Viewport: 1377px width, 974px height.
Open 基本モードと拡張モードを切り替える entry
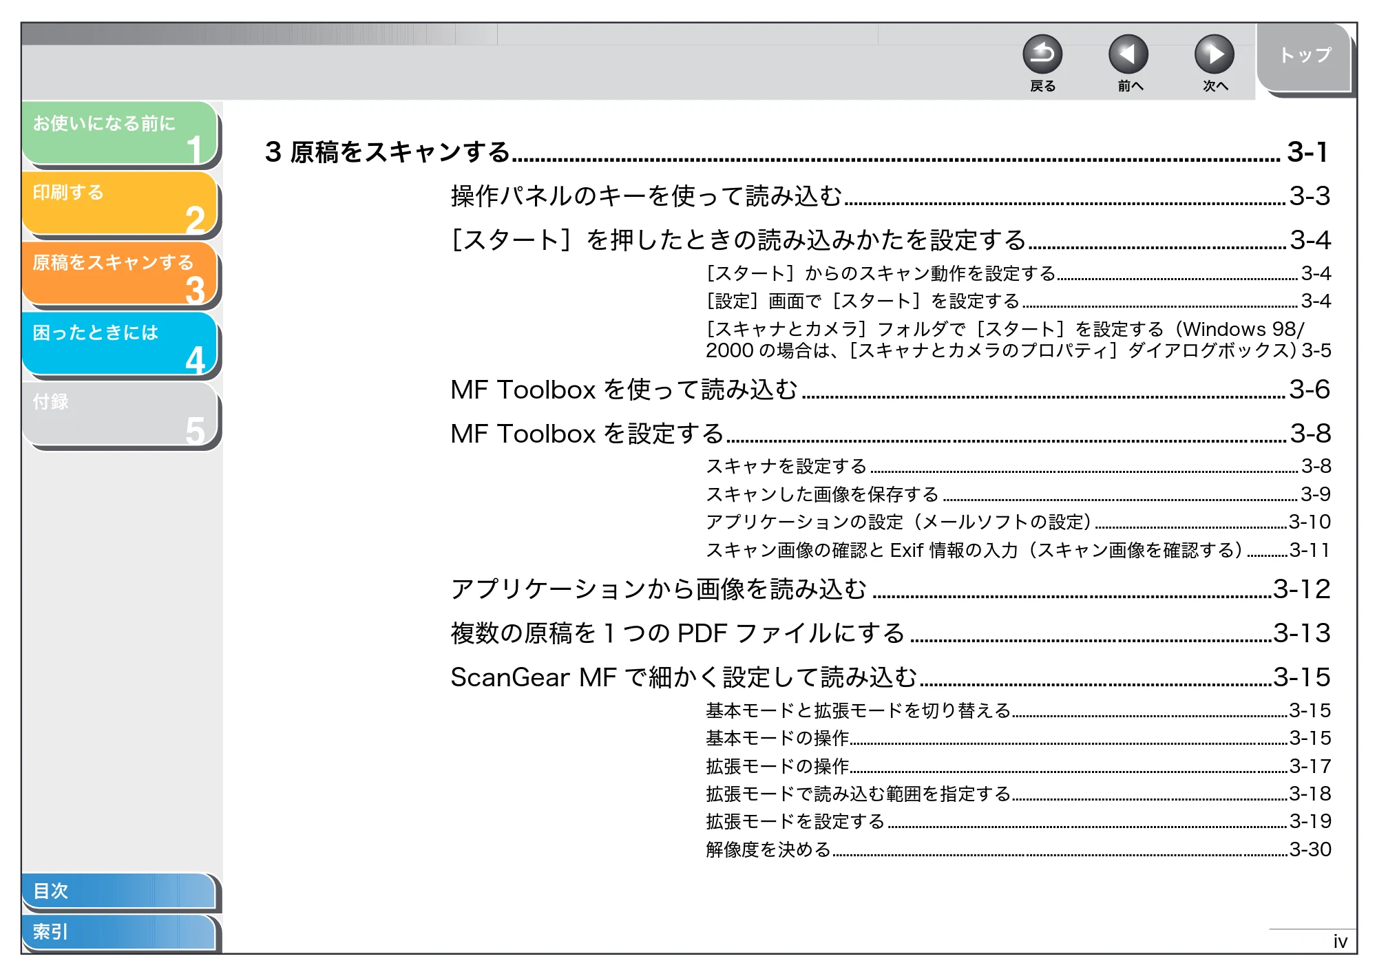tap(1018, 710)
